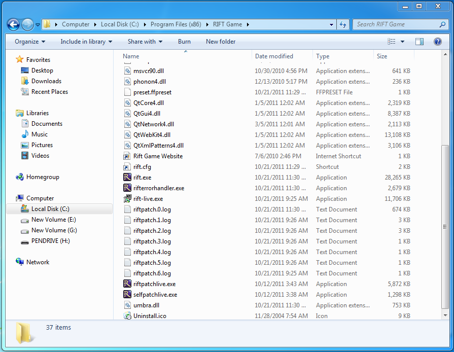This screenshot has height=352, width=454.
Task: Select Local Disk (C:) in the sidebar
Action: pos(50,209)
